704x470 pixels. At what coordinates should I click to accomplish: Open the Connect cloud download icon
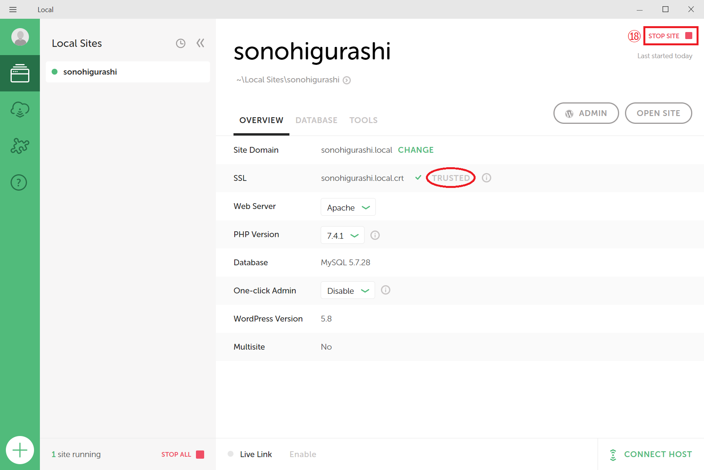(20, 109)
